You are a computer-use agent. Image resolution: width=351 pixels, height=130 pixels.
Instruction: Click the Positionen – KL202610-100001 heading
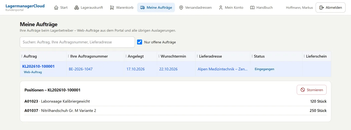pyautogui.click(x=52, y=90)
